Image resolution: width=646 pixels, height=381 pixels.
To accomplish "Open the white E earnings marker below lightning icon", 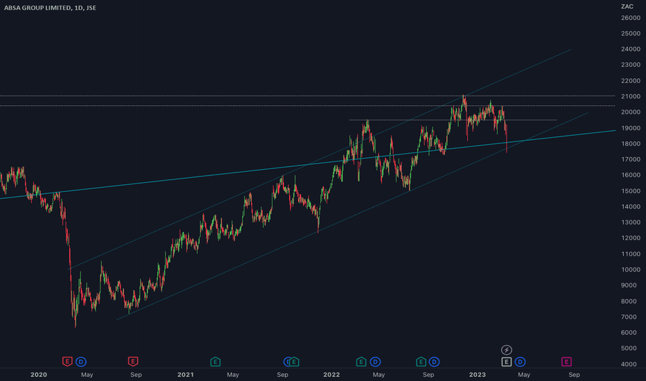I will [507, 362].
